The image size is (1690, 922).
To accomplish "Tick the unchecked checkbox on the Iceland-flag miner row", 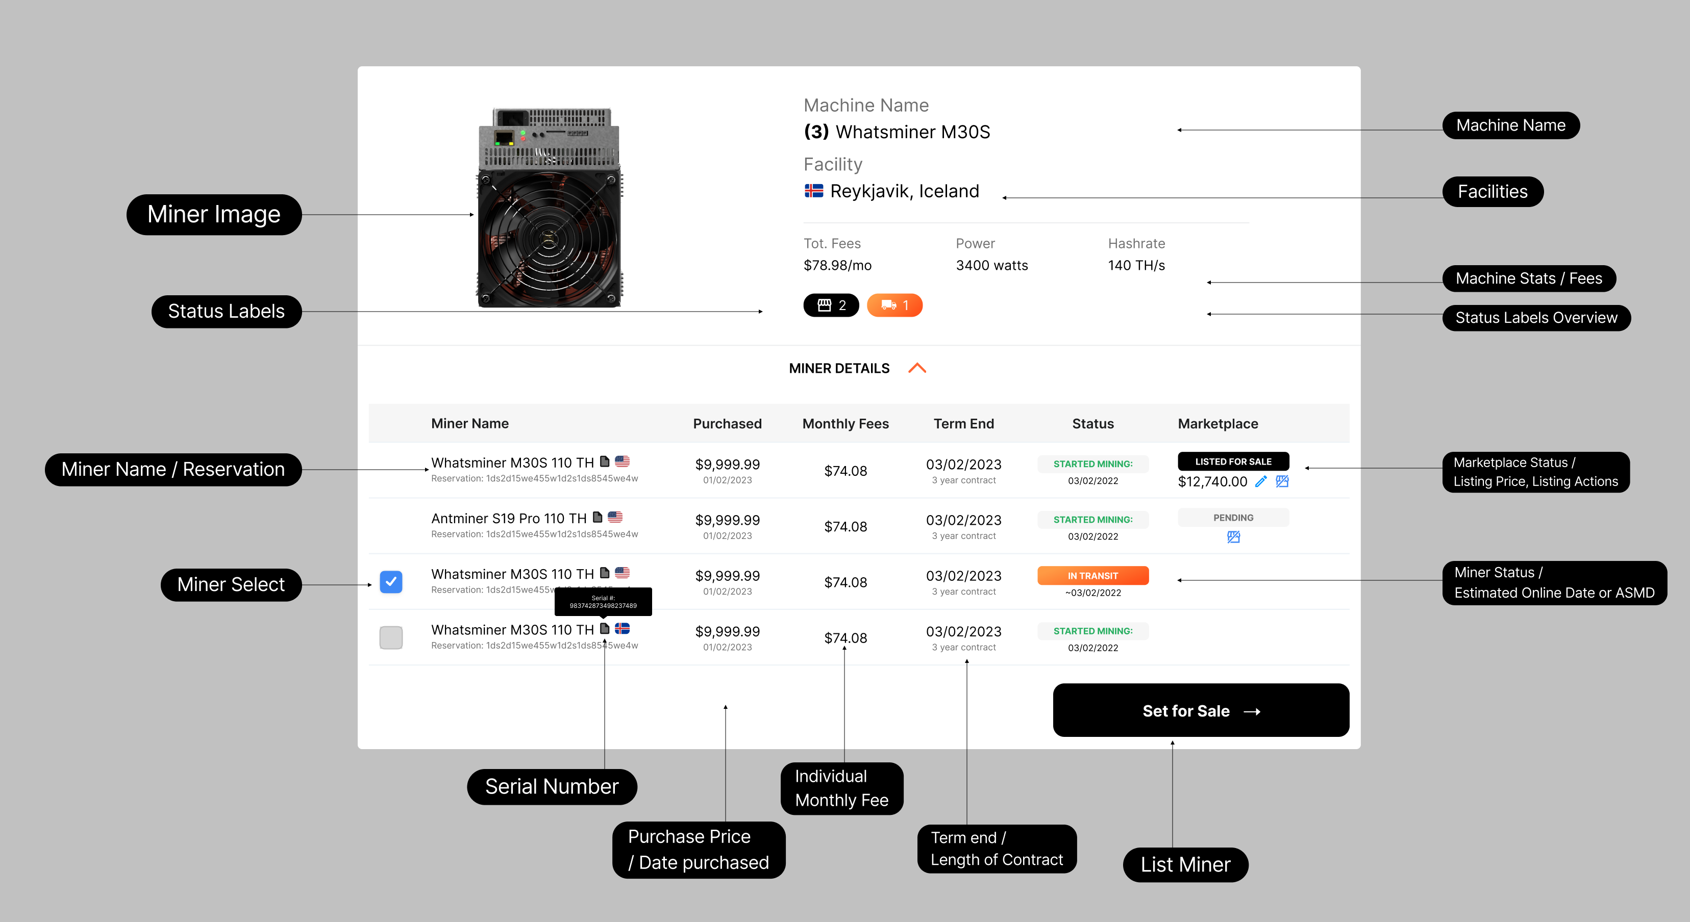I will (x=391, y=637).
